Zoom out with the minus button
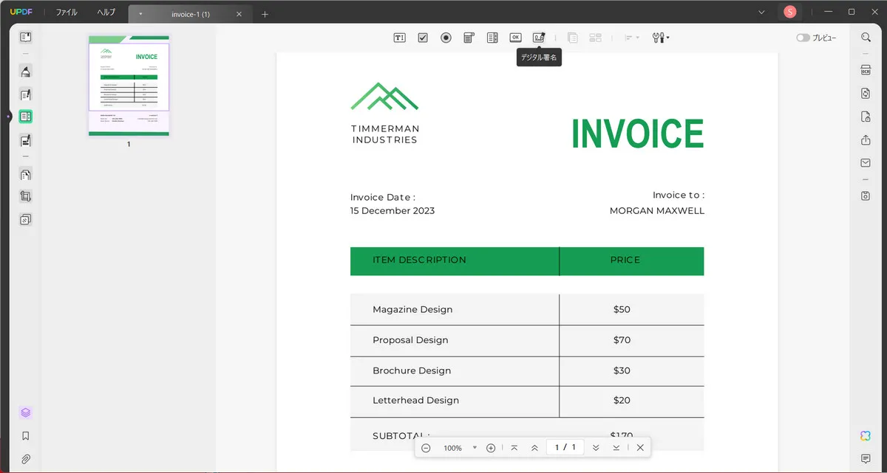Screen dimensions: 887x473 coord(426,448)
